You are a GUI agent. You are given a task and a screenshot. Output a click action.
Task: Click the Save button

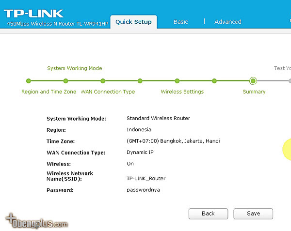point(253,214)
